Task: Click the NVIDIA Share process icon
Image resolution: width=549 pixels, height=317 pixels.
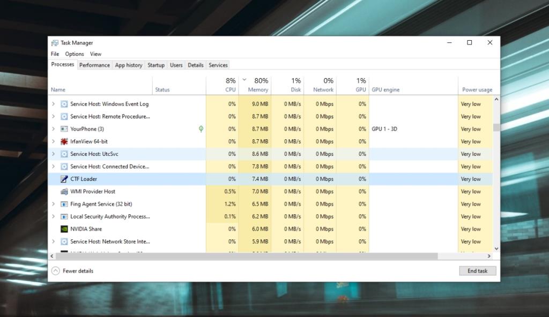Action: pos(64,229)
